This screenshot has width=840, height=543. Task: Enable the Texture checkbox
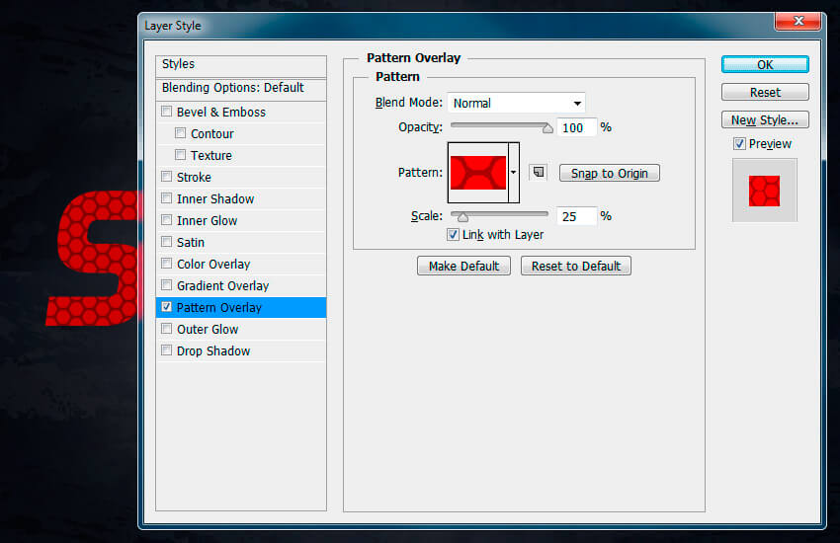pos(181,155)
